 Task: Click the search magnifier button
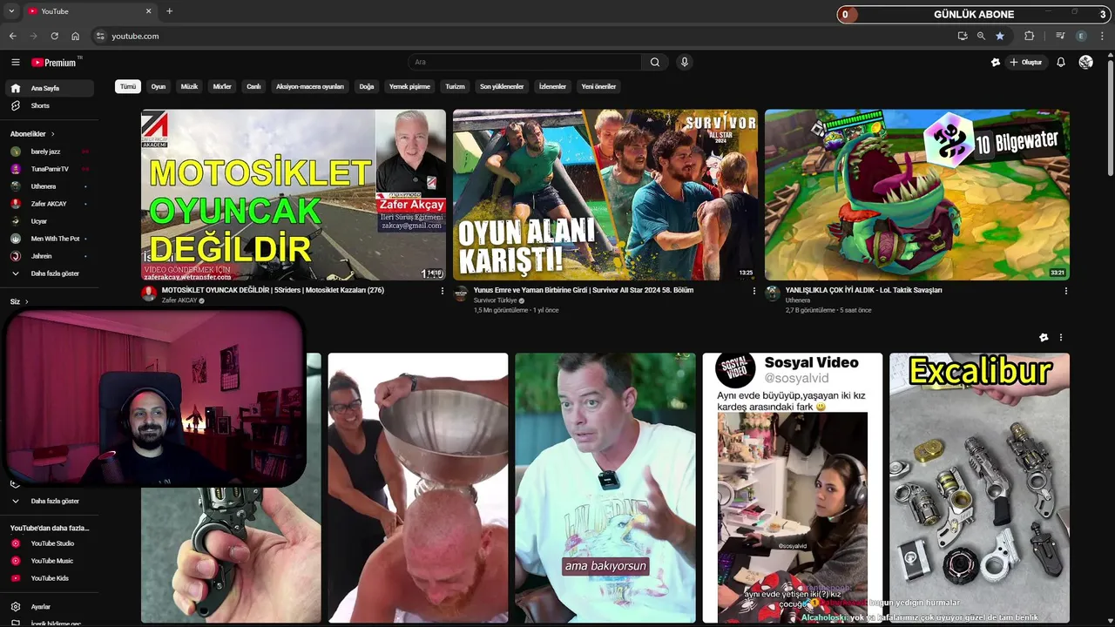pyautogui.click(x=655, y=62)
